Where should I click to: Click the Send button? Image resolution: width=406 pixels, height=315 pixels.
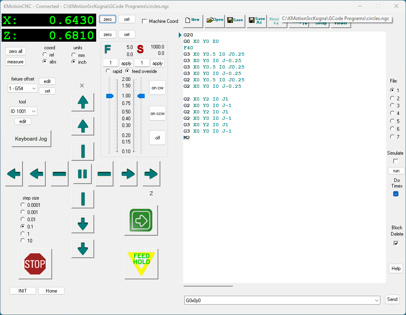392,299
